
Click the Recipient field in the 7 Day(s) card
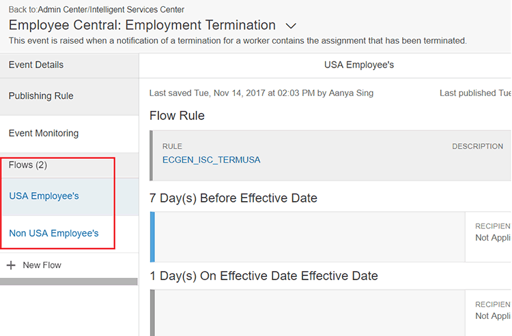tap(493, 232)
